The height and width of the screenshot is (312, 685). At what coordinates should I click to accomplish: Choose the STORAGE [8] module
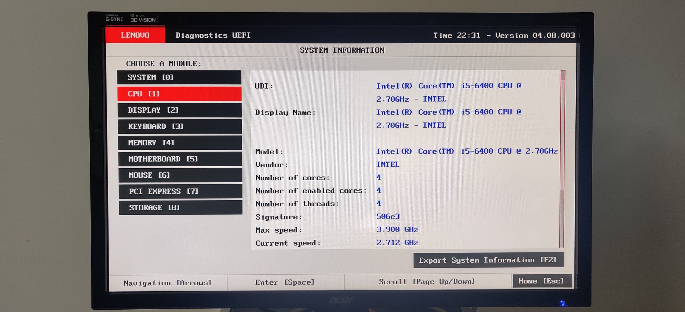pyautogui.click(x=180, y=207)
